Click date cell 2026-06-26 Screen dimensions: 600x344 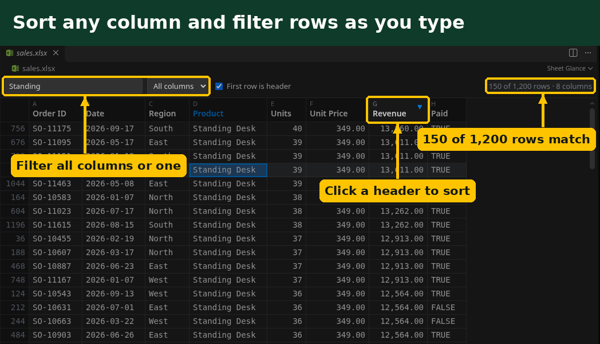(x=114, y=335)
